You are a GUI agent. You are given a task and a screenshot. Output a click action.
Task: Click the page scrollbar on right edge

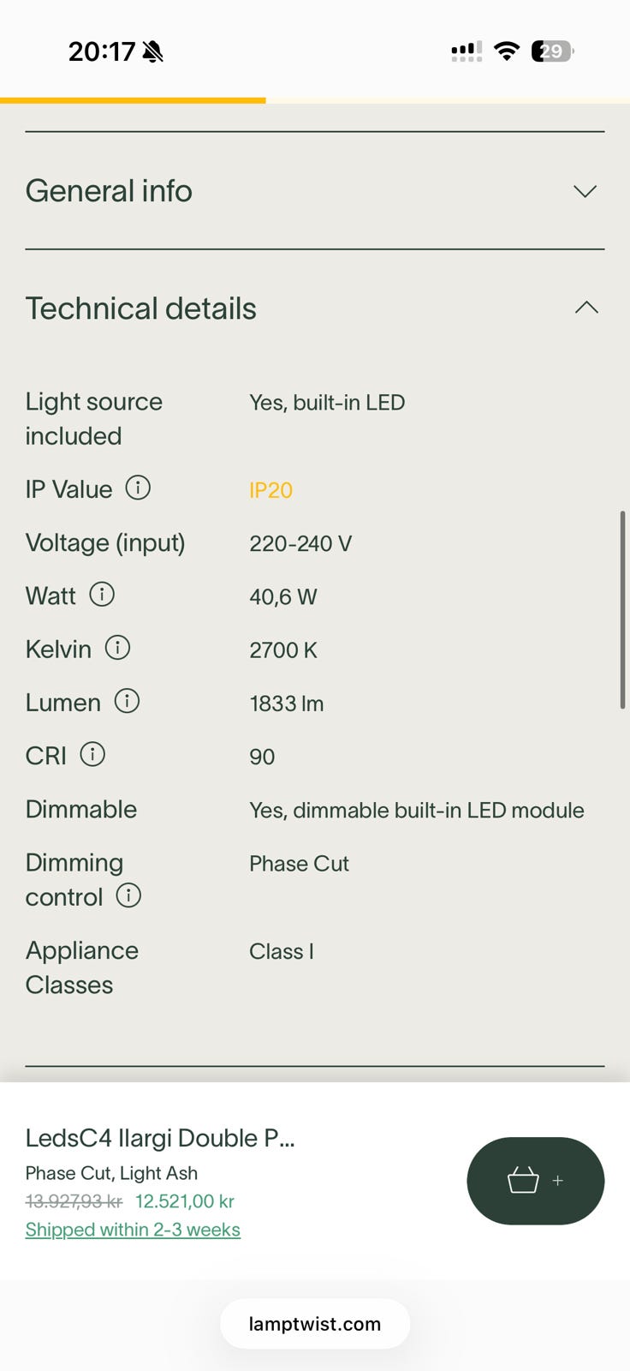tap(623, 609)
